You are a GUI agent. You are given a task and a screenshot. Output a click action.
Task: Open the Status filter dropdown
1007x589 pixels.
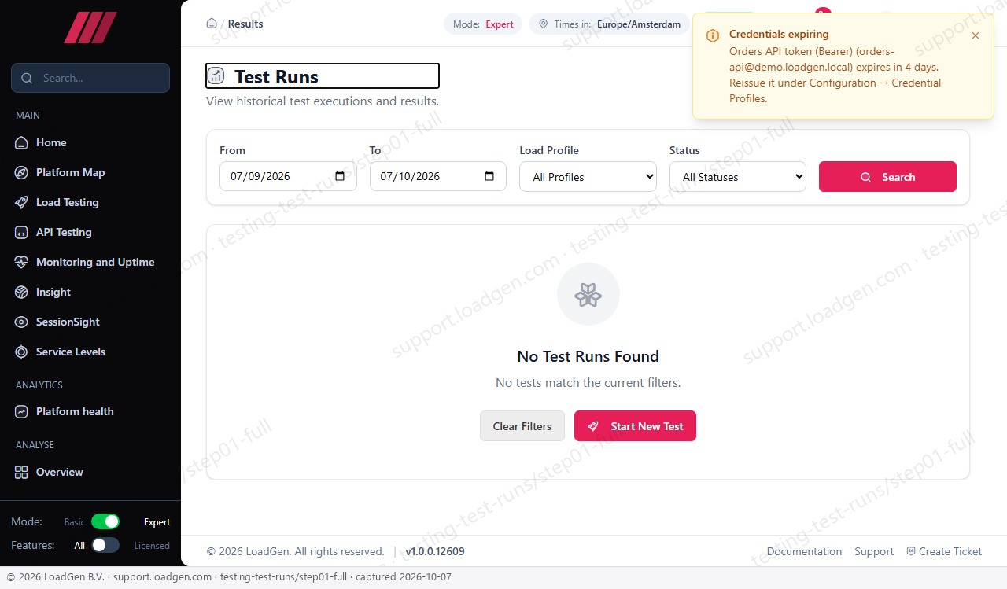click(738, 177)
